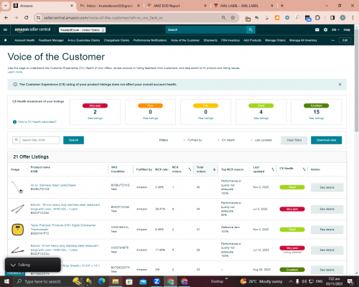Image resolution: width=359 pixels, height=287 pixels.
Task: Open FBA Inventory from favorites bar
Action: [230, 40]
